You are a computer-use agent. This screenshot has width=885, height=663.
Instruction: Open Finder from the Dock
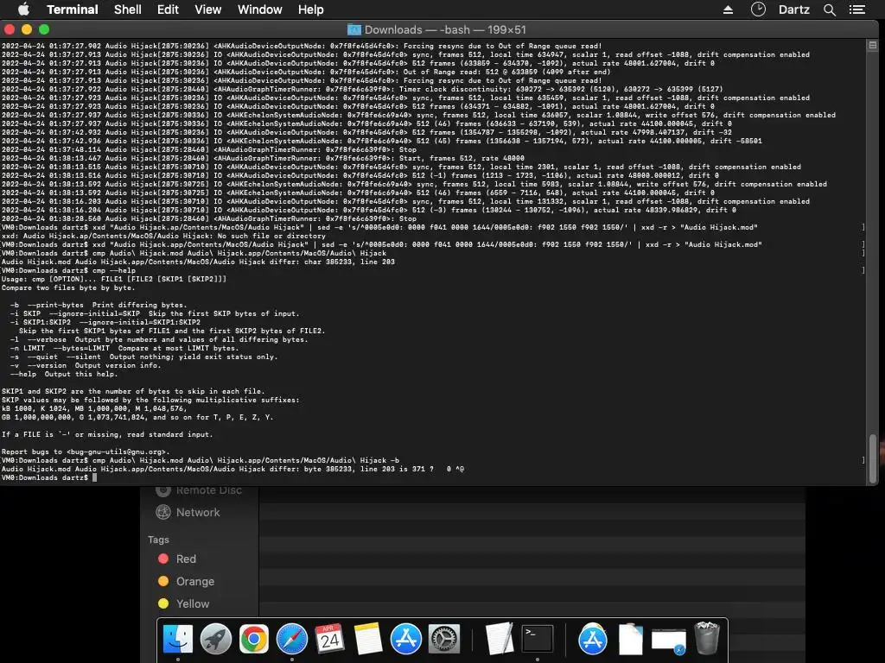[178, 639]
